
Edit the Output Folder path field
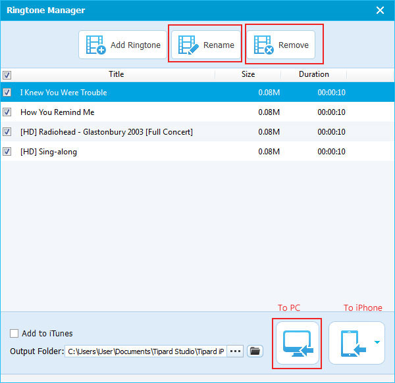pos(146,351)
